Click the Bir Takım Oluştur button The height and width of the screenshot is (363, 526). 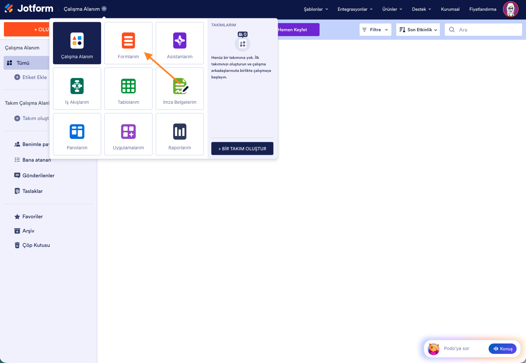[x=242, y=149]
